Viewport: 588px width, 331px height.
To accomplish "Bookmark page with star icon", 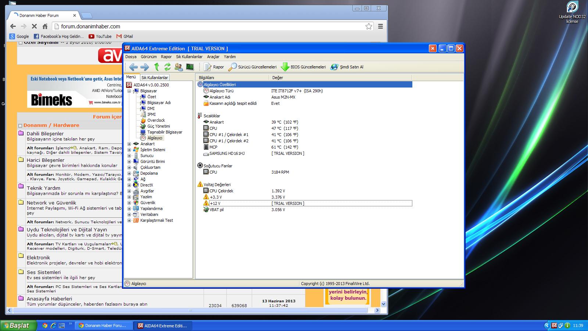I will coord(369,26).
